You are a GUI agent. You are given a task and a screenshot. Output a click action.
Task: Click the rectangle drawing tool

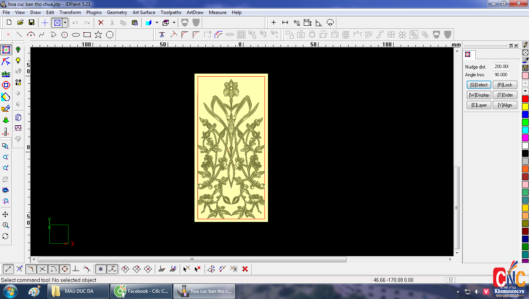point(87,35)
